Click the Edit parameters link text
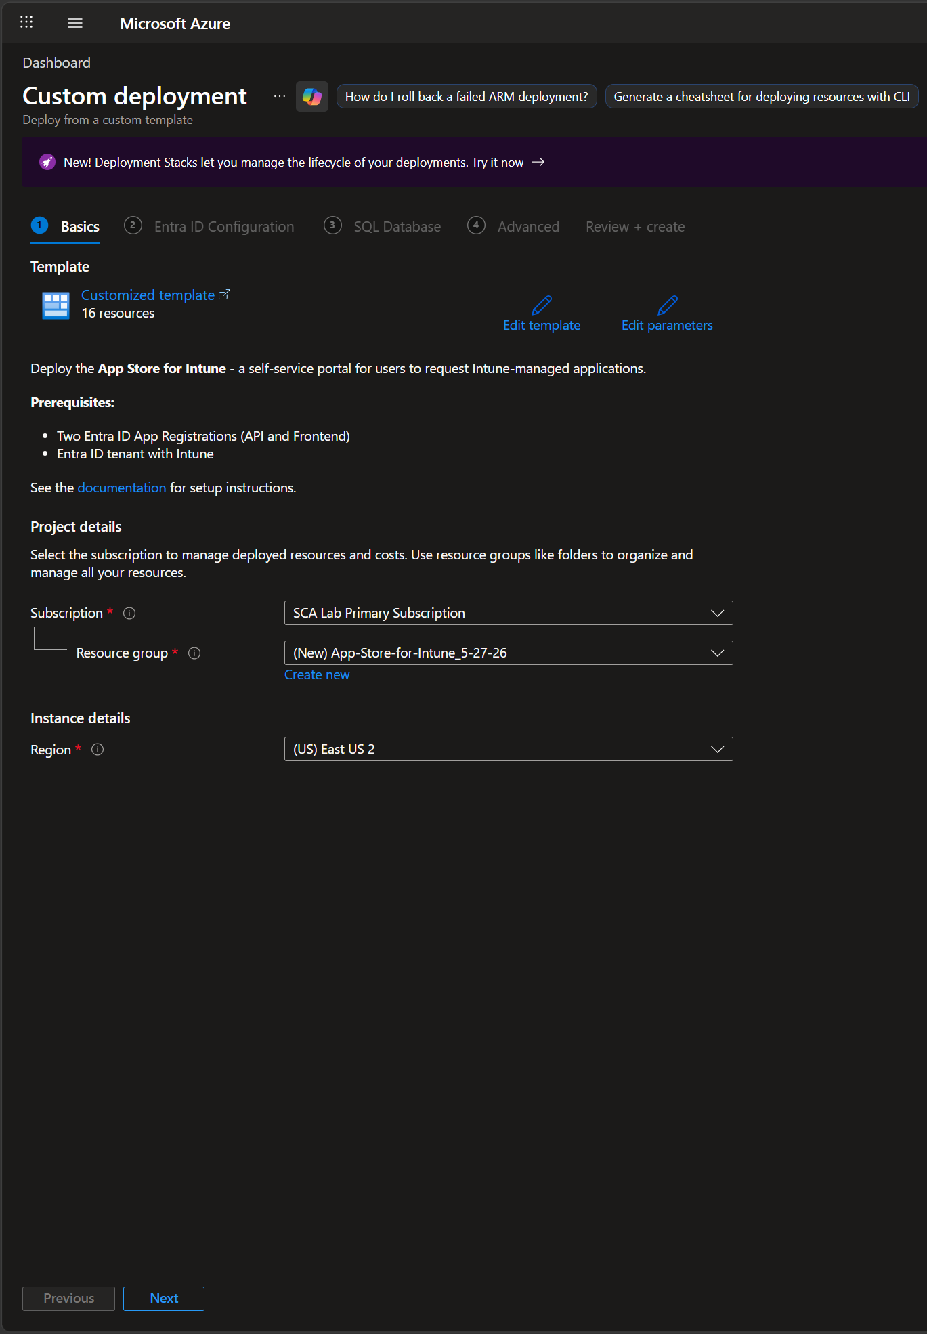This screenshot has width=927, height=1334. click(667, 326)
